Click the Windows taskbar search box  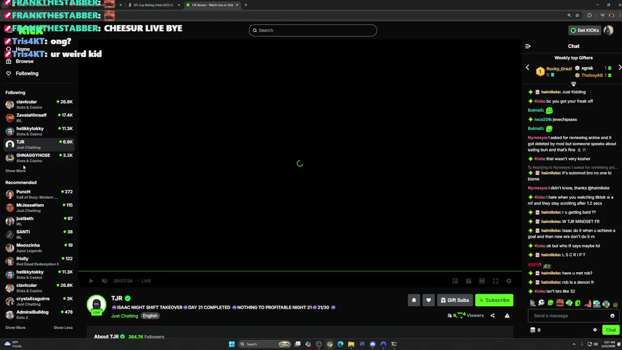(x=265, y=344)
